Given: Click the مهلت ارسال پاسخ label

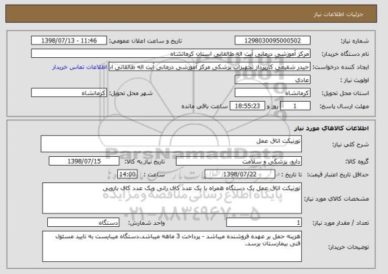Looking at the screenshot, I should [344, 106].
